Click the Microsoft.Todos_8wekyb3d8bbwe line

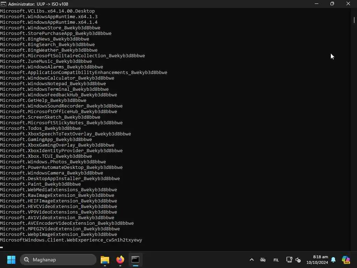click(40, 128)
